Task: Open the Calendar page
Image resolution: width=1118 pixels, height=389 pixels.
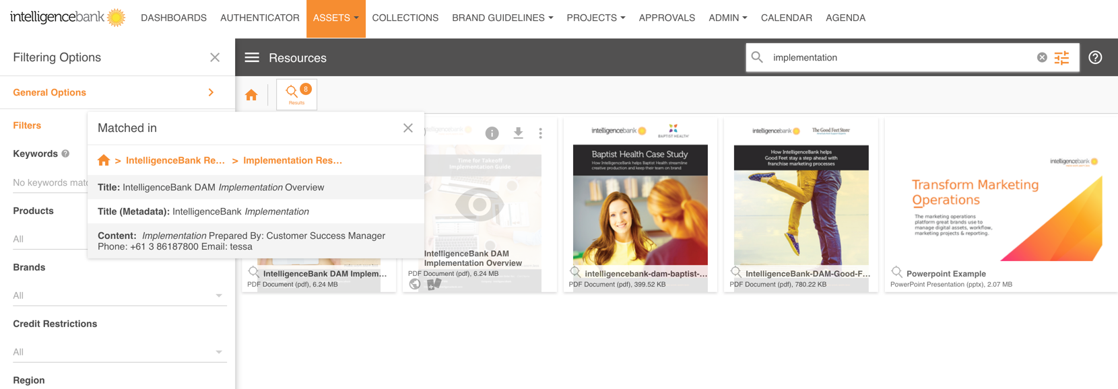Action: pos(787,18)
